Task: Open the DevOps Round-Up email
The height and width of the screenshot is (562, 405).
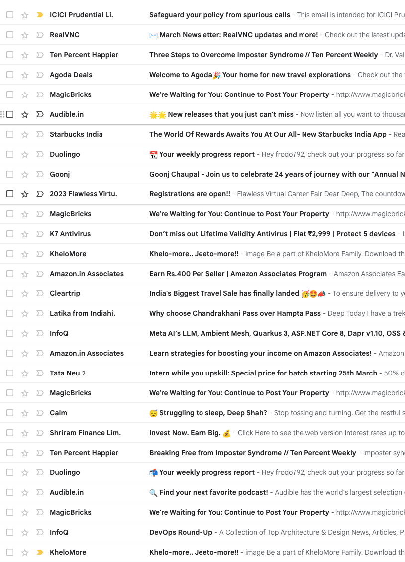Action: [x=181, y=532]
